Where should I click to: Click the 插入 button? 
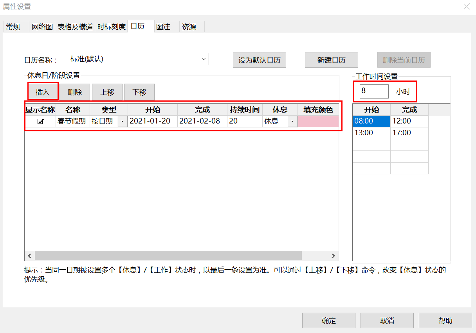point(42,92)
